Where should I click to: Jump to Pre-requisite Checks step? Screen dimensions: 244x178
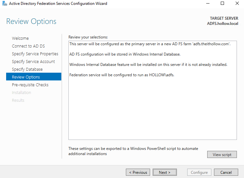[30, 85]
